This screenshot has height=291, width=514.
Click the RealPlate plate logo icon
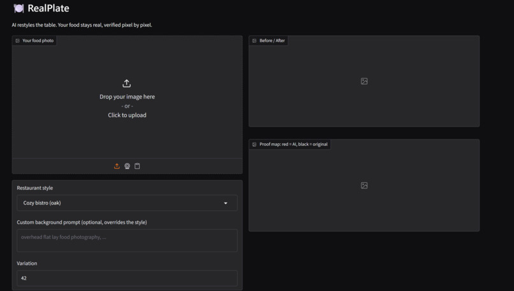(18, 8)
